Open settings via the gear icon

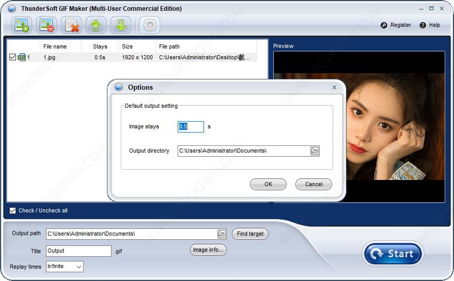pos(150,25)
